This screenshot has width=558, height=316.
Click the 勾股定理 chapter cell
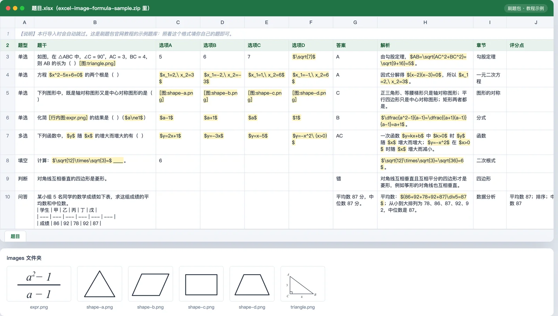490,60
